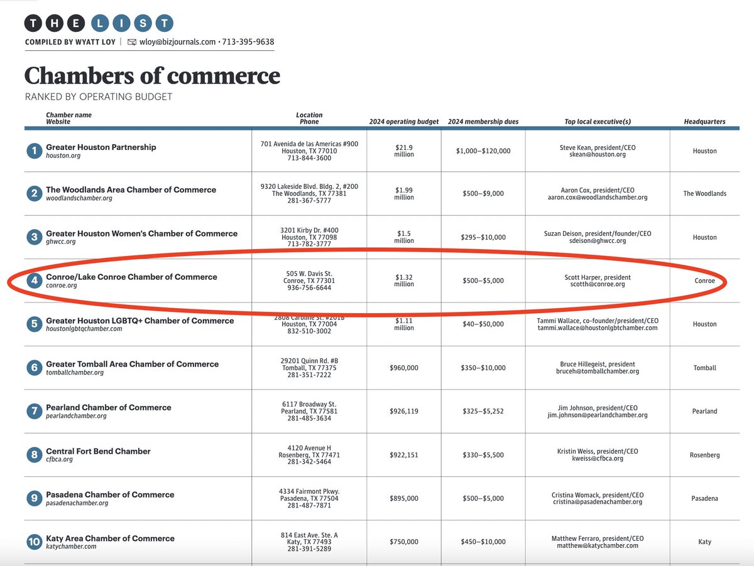Image resolution: width=754 pixels, height=566 pixels.
Task: Click the 'Chamber name Website' column header
Action: [68, 119]
